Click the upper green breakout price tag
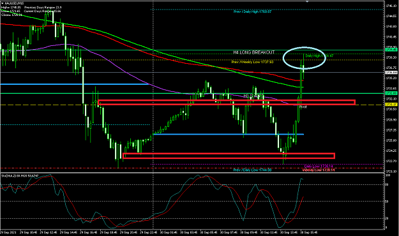 pyautogui.click(x=391, y=50)
